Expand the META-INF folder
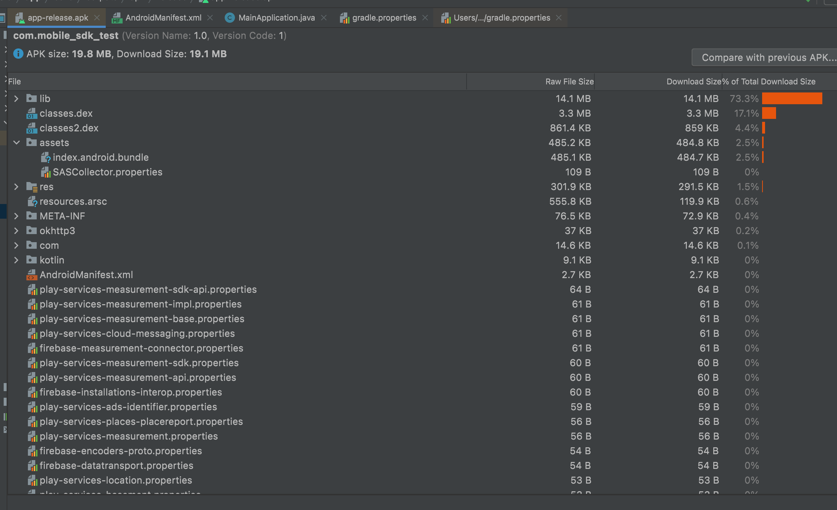 point(16,216)
